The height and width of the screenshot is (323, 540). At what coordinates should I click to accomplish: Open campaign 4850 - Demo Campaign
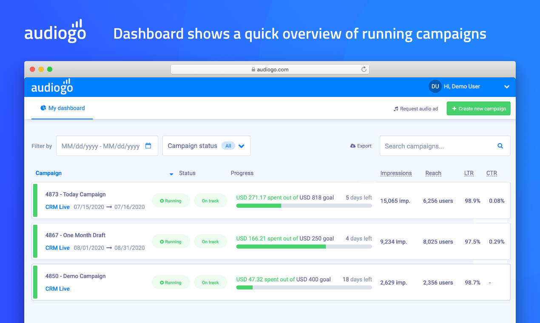click(76, 276)
